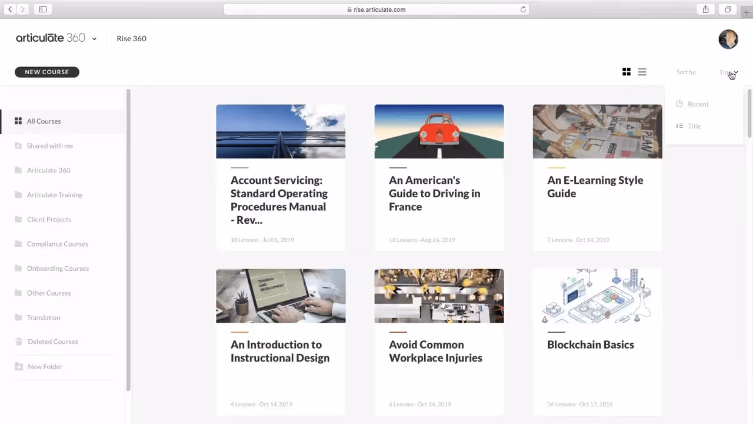Open An E-Learning Style Guide title
This screenshot has width=753, height=424.
[595, 187]
